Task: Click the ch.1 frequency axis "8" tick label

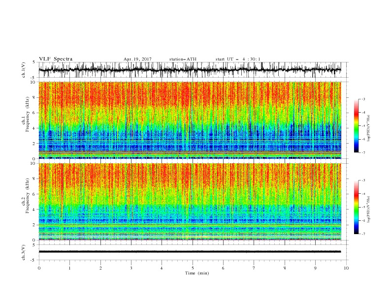Action: [34, 97]
